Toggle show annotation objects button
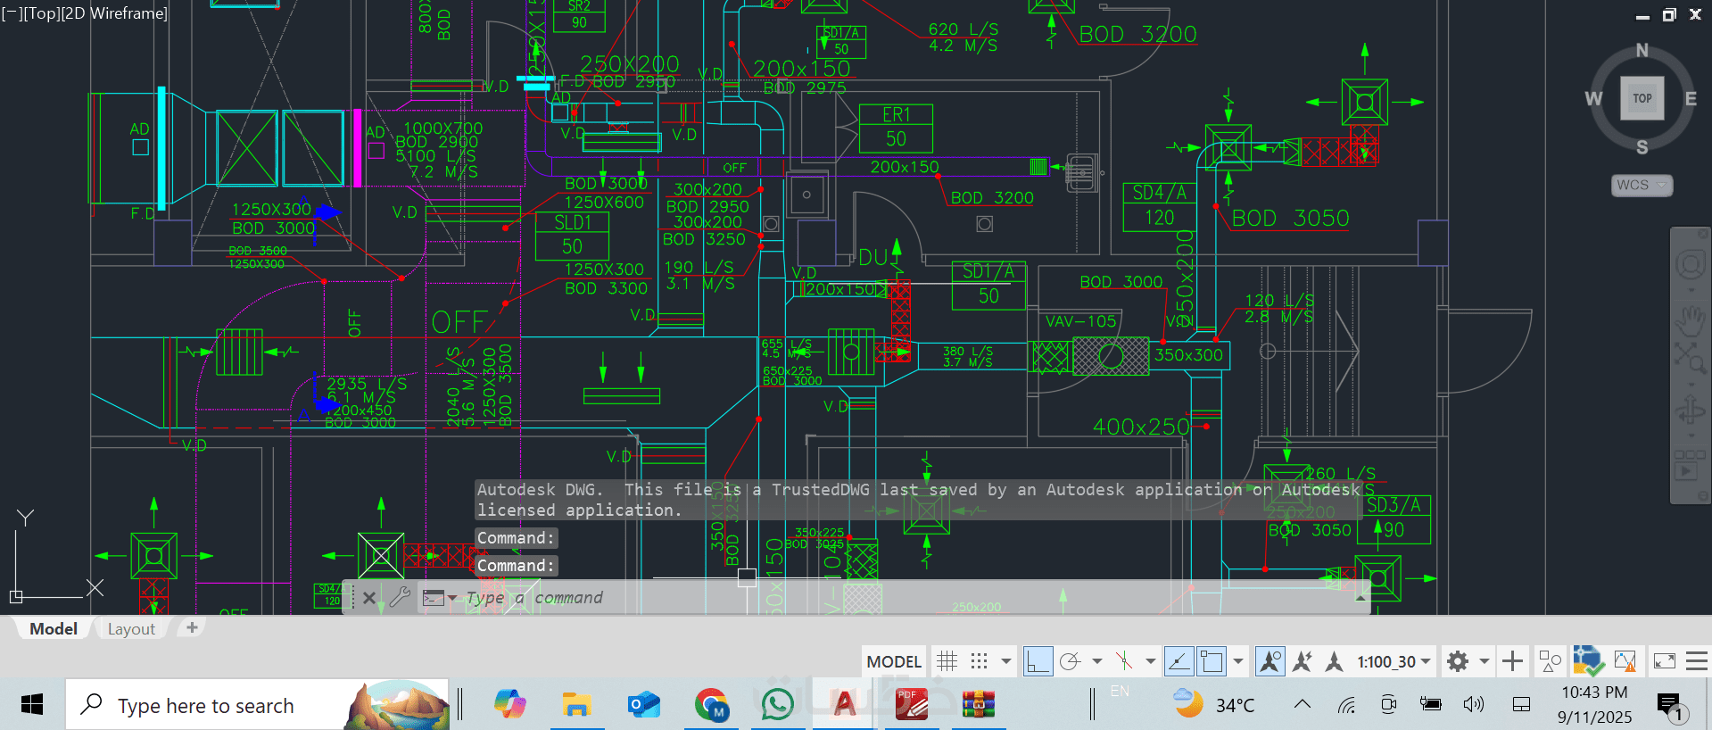1712x730 pixels. [1270, 661]
